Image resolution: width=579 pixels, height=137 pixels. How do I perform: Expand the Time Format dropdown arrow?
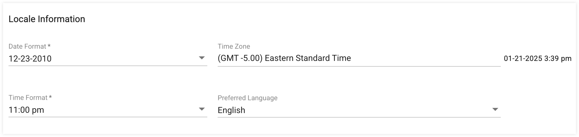(x=202, y=109)
